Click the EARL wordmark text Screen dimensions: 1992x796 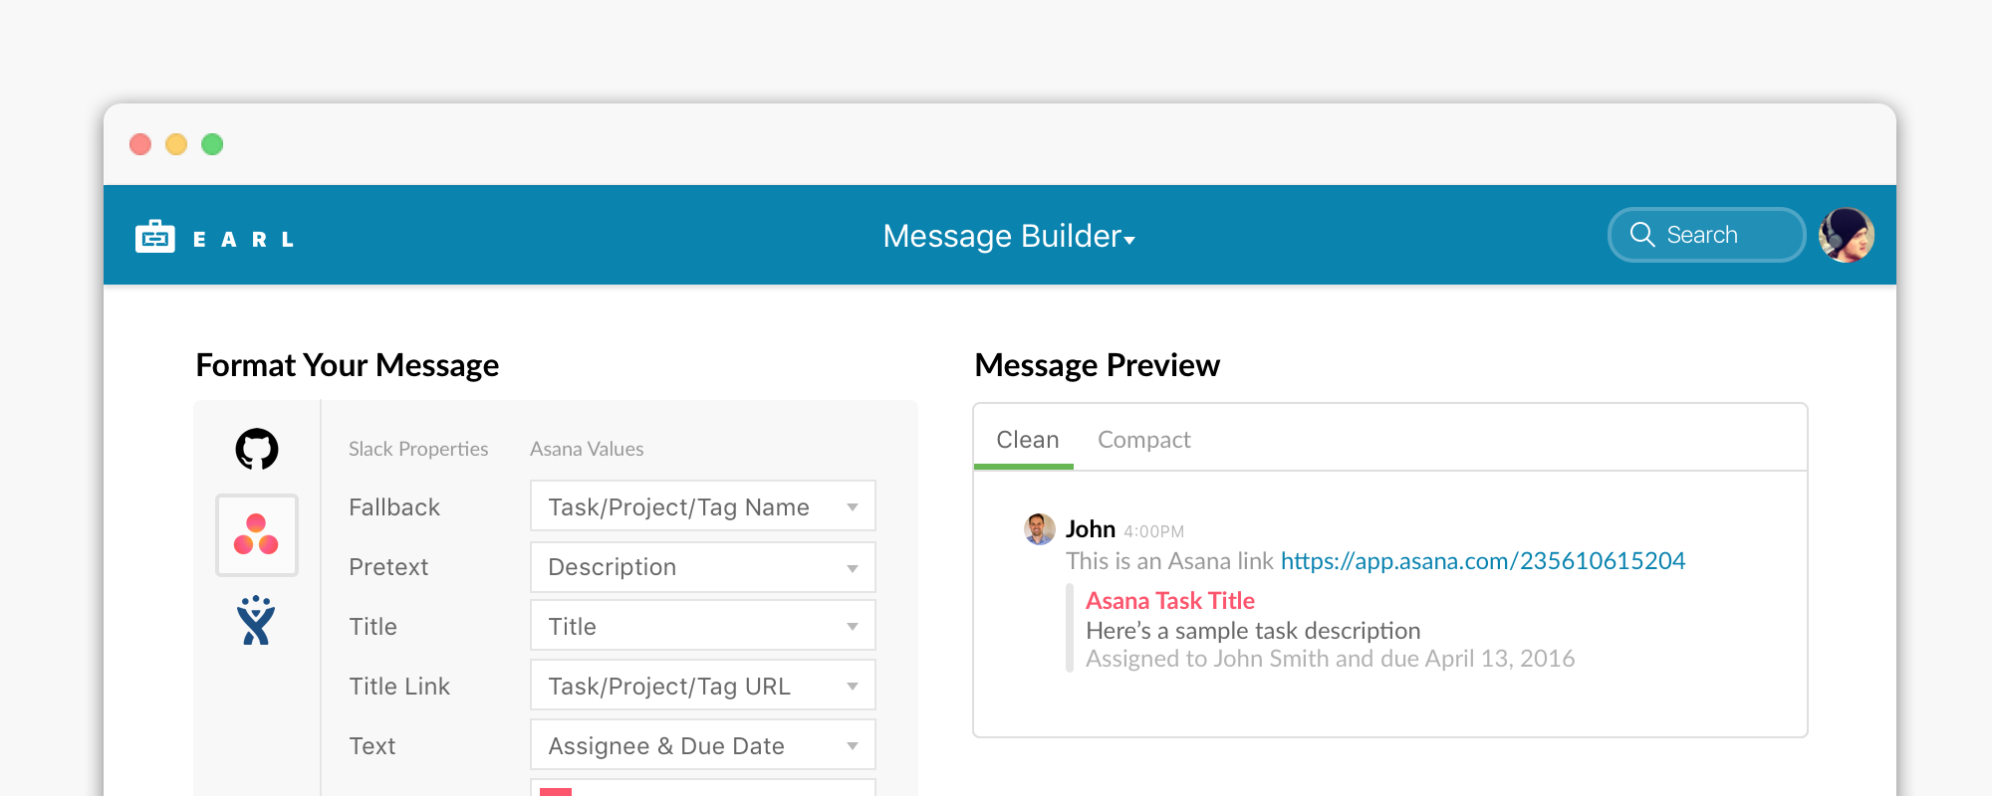click(x=244, y=239)
